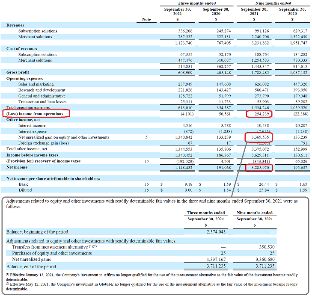Click 'Purchases of equity and other investments'
The width and height of the screenshot is (312, 296).
tap(52, 253)
